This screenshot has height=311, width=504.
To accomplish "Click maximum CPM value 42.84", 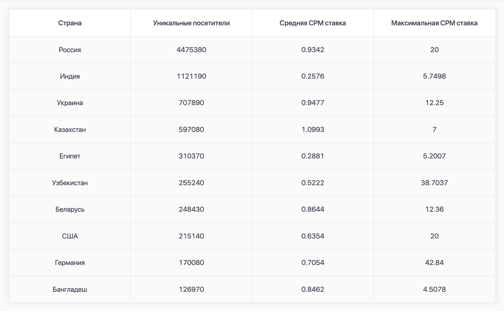I will pos(434,263).
